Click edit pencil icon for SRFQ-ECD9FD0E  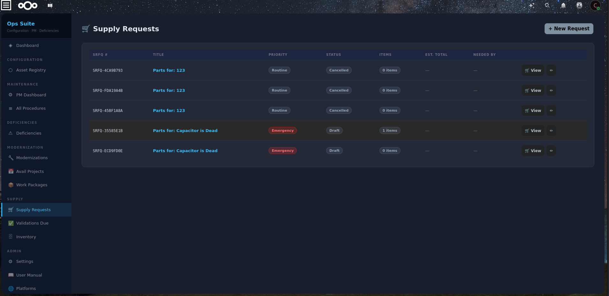coord(551,151)
